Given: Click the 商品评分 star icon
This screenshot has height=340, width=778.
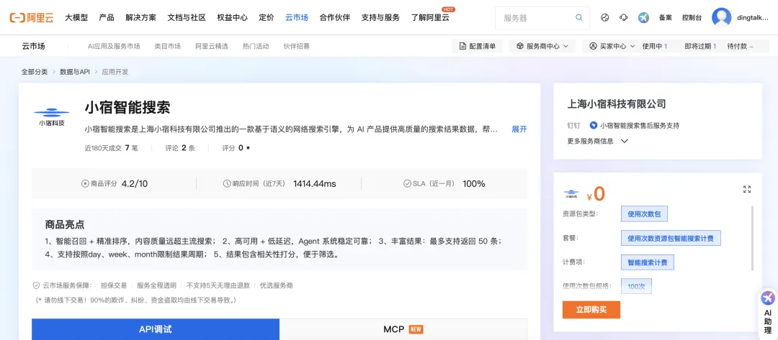Looking at the screenshot, I should point(85,183).
